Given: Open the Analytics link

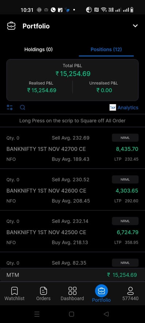Looking at the screenshot, I should [x=128, y=107].
